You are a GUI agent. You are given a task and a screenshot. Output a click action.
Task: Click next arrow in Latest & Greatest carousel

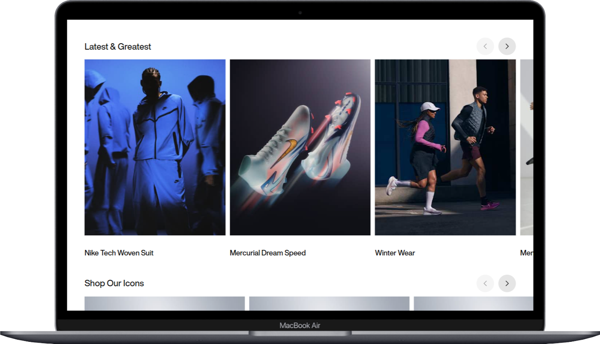click(x=507, y=46)
